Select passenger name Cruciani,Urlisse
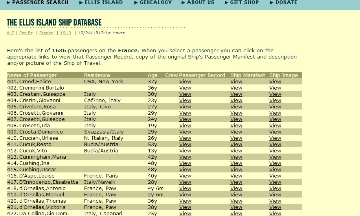This screenshot has height=216, width=360. [x=39, y=138]
